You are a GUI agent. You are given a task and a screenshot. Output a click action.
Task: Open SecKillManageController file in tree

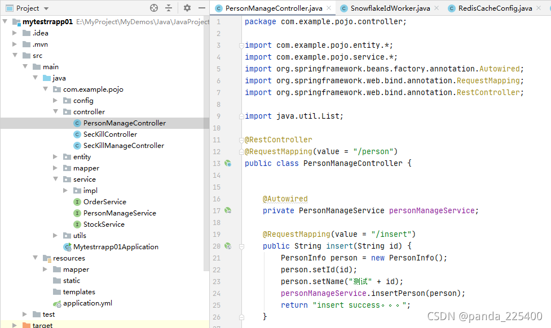click(x=124, y=145)
